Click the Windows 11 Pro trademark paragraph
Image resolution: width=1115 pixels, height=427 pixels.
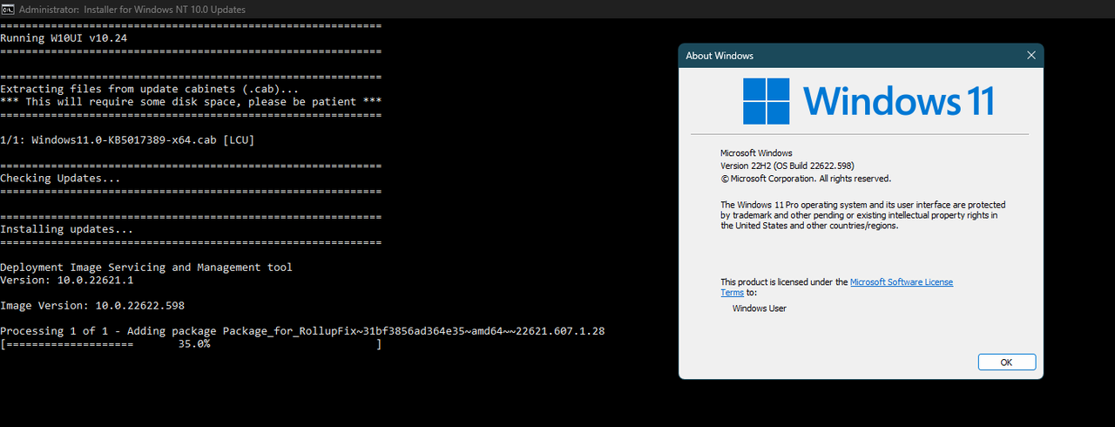tap(863, 215)
